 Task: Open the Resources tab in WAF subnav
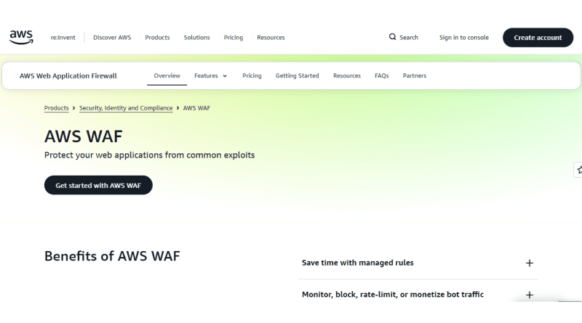click(x=347, y=75)
